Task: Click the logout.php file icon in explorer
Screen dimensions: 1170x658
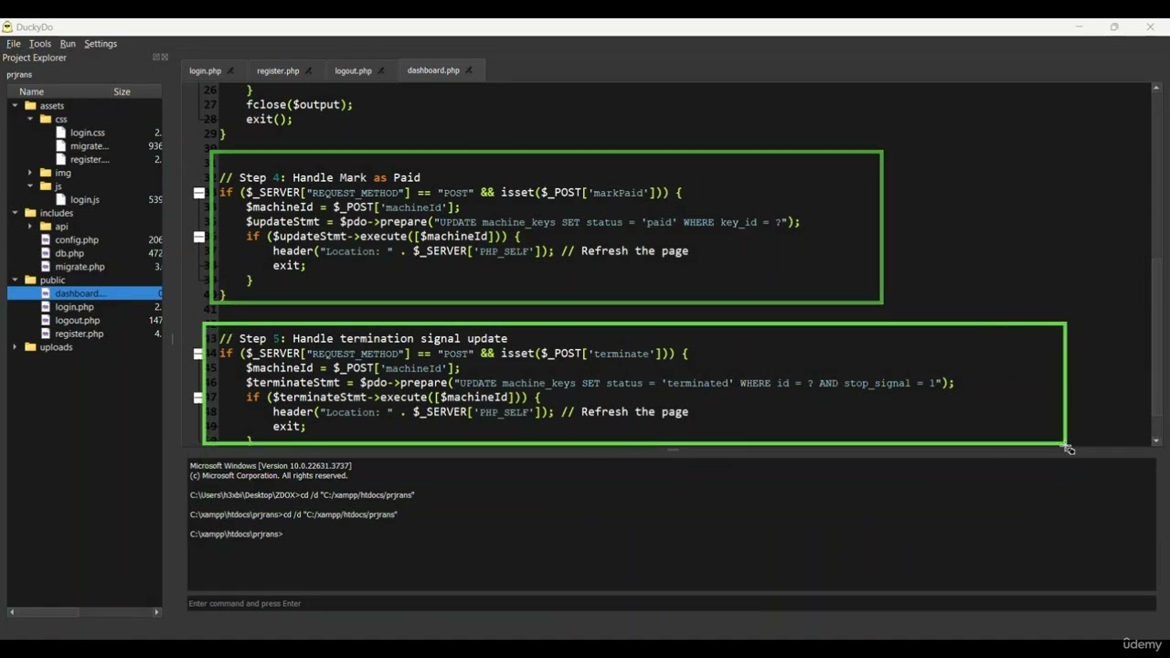Action: coord(47,320)
